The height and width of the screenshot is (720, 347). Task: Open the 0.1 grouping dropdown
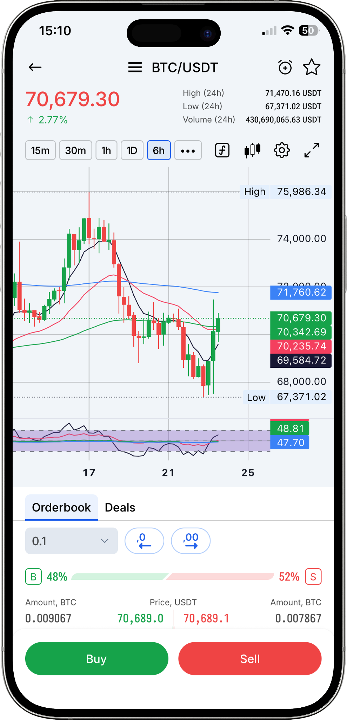click(x=72, y=541)
